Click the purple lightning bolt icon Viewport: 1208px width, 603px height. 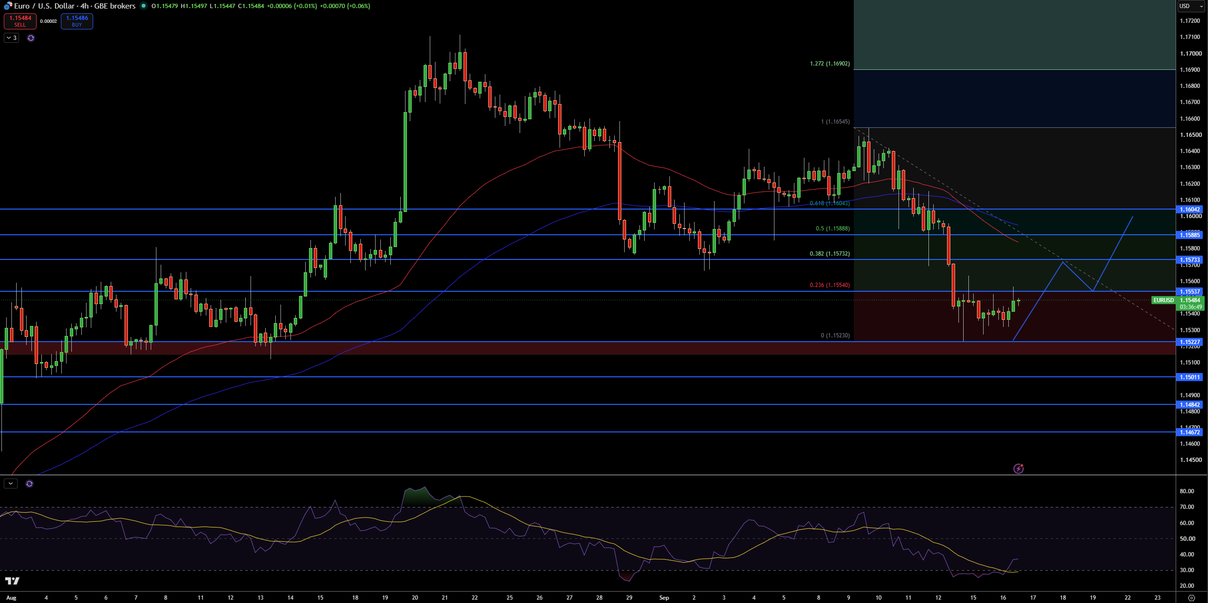coord(1018,469)
